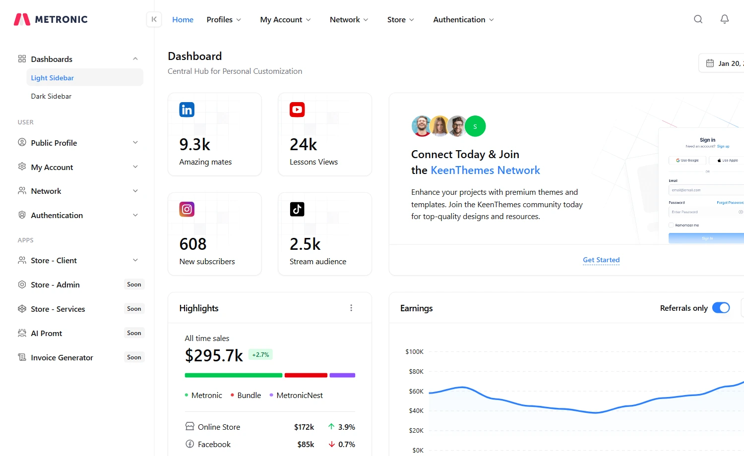Image resolution: width=744 pixels, height=456 pixels.
Task: Collapse the Dashboards section chevron
Action: click(x=135, y=59)
